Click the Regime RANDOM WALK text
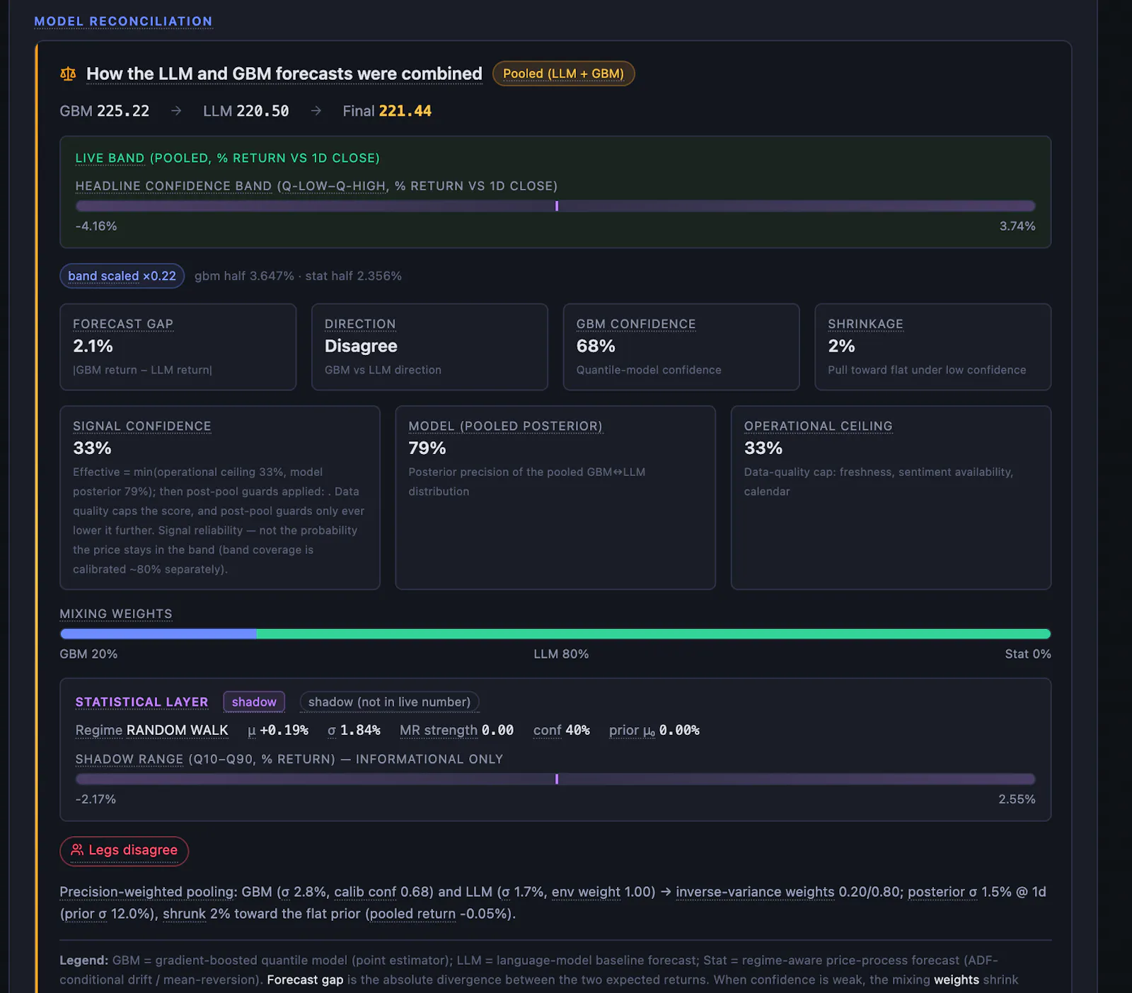 pyautogui.click(x=151, y=730)
